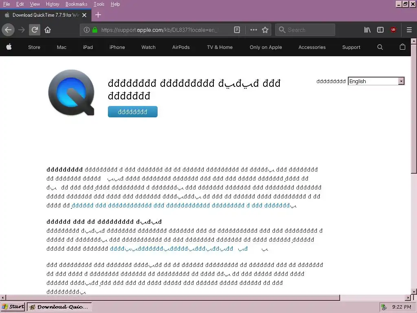The width and height of the screenshot is (417, 313).
Task: Open the Tools menu
Action: [99, 4]
